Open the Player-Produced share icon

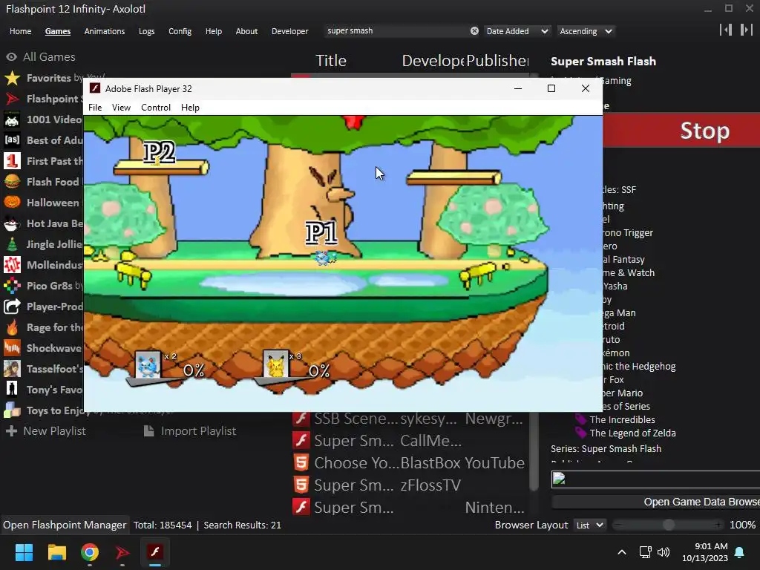(12, 307)
